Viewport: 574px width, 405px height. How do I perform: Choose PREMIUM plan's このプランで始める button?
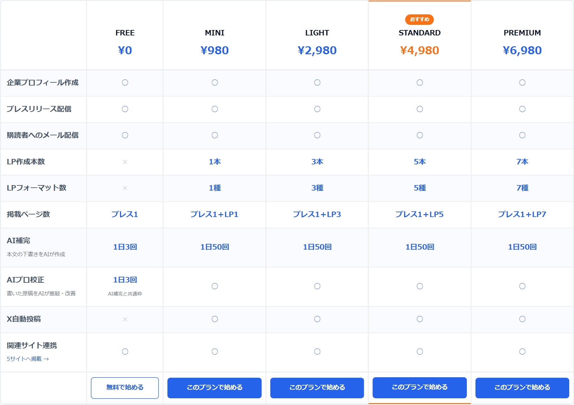pyautogui.click(x=522, y=388)
